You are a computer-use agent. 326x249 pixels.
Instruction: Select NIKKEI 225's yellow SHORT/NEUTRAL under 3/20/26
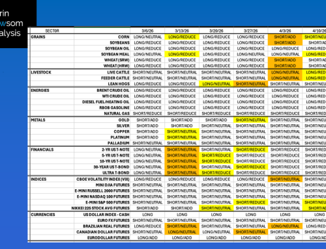tap(216, 208)
